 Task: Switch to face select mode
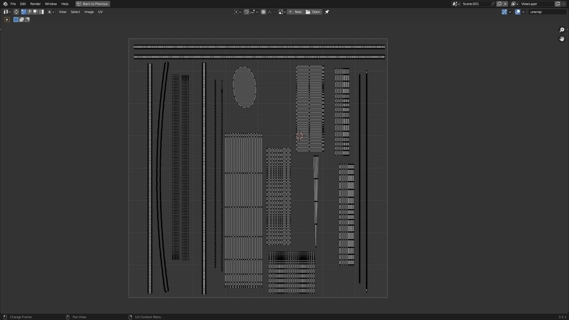36,12
